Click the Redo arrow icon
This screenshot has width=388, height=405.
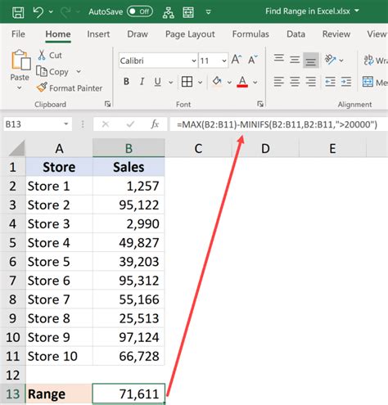pyautogui.click(x=65, y=12)
